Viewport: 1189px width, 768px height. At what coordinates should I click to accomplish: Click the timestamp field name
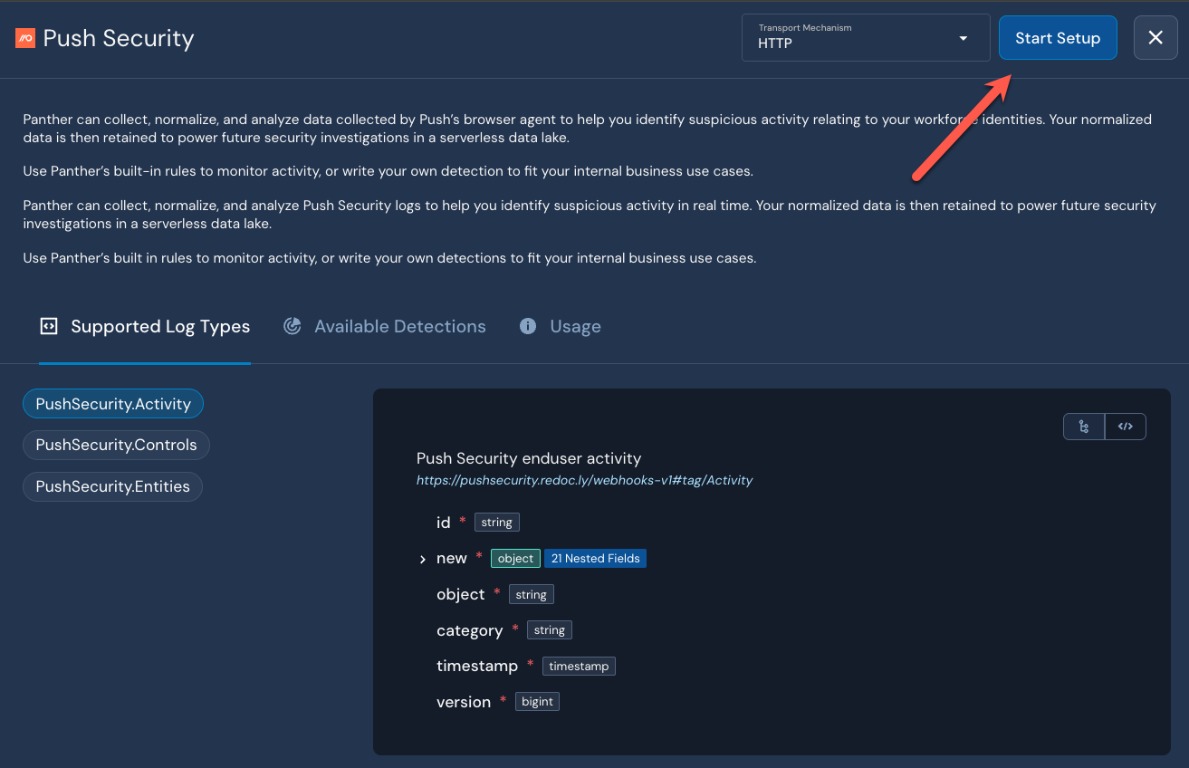[x=477, y=666]
